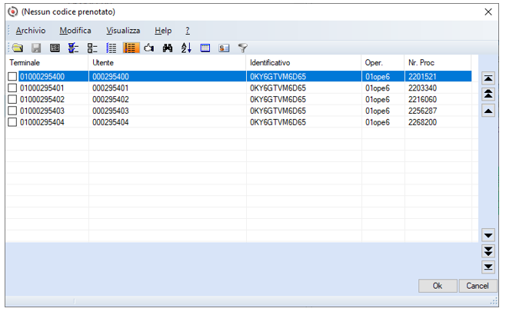Click the Cancel button
The width and height of the screenshot is (506, 315).
click(x=478, y=286)
